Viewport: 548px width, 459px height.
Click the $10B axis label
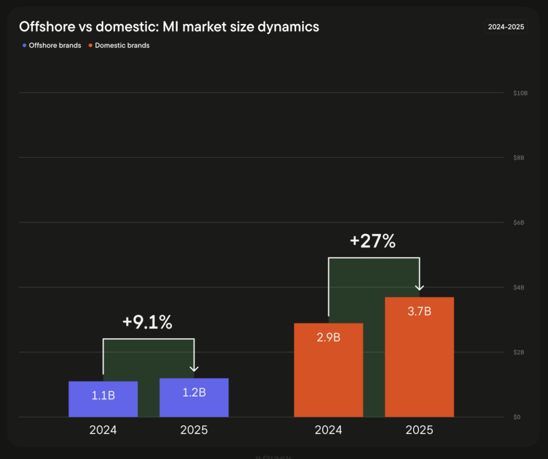(x=520, y=93)
